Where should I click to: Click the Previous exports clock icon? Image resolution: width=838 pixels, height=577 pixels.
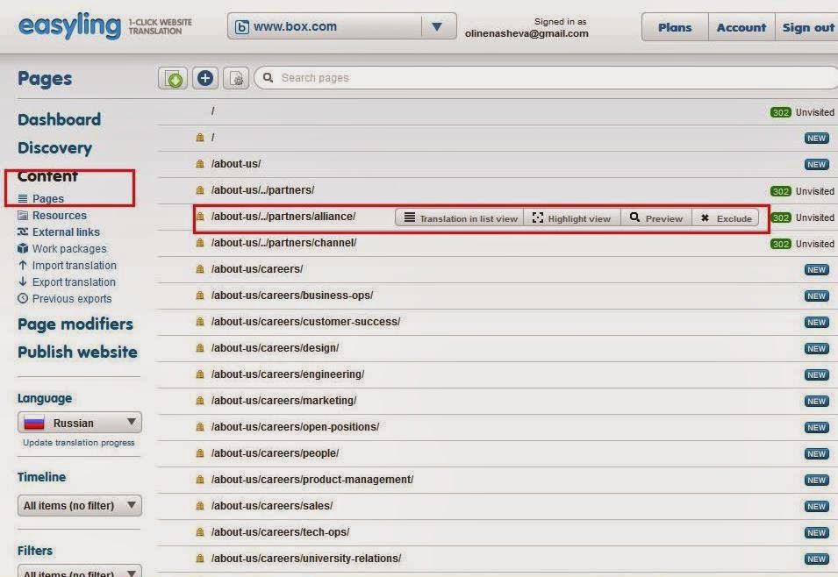click(x=23, y=298)
